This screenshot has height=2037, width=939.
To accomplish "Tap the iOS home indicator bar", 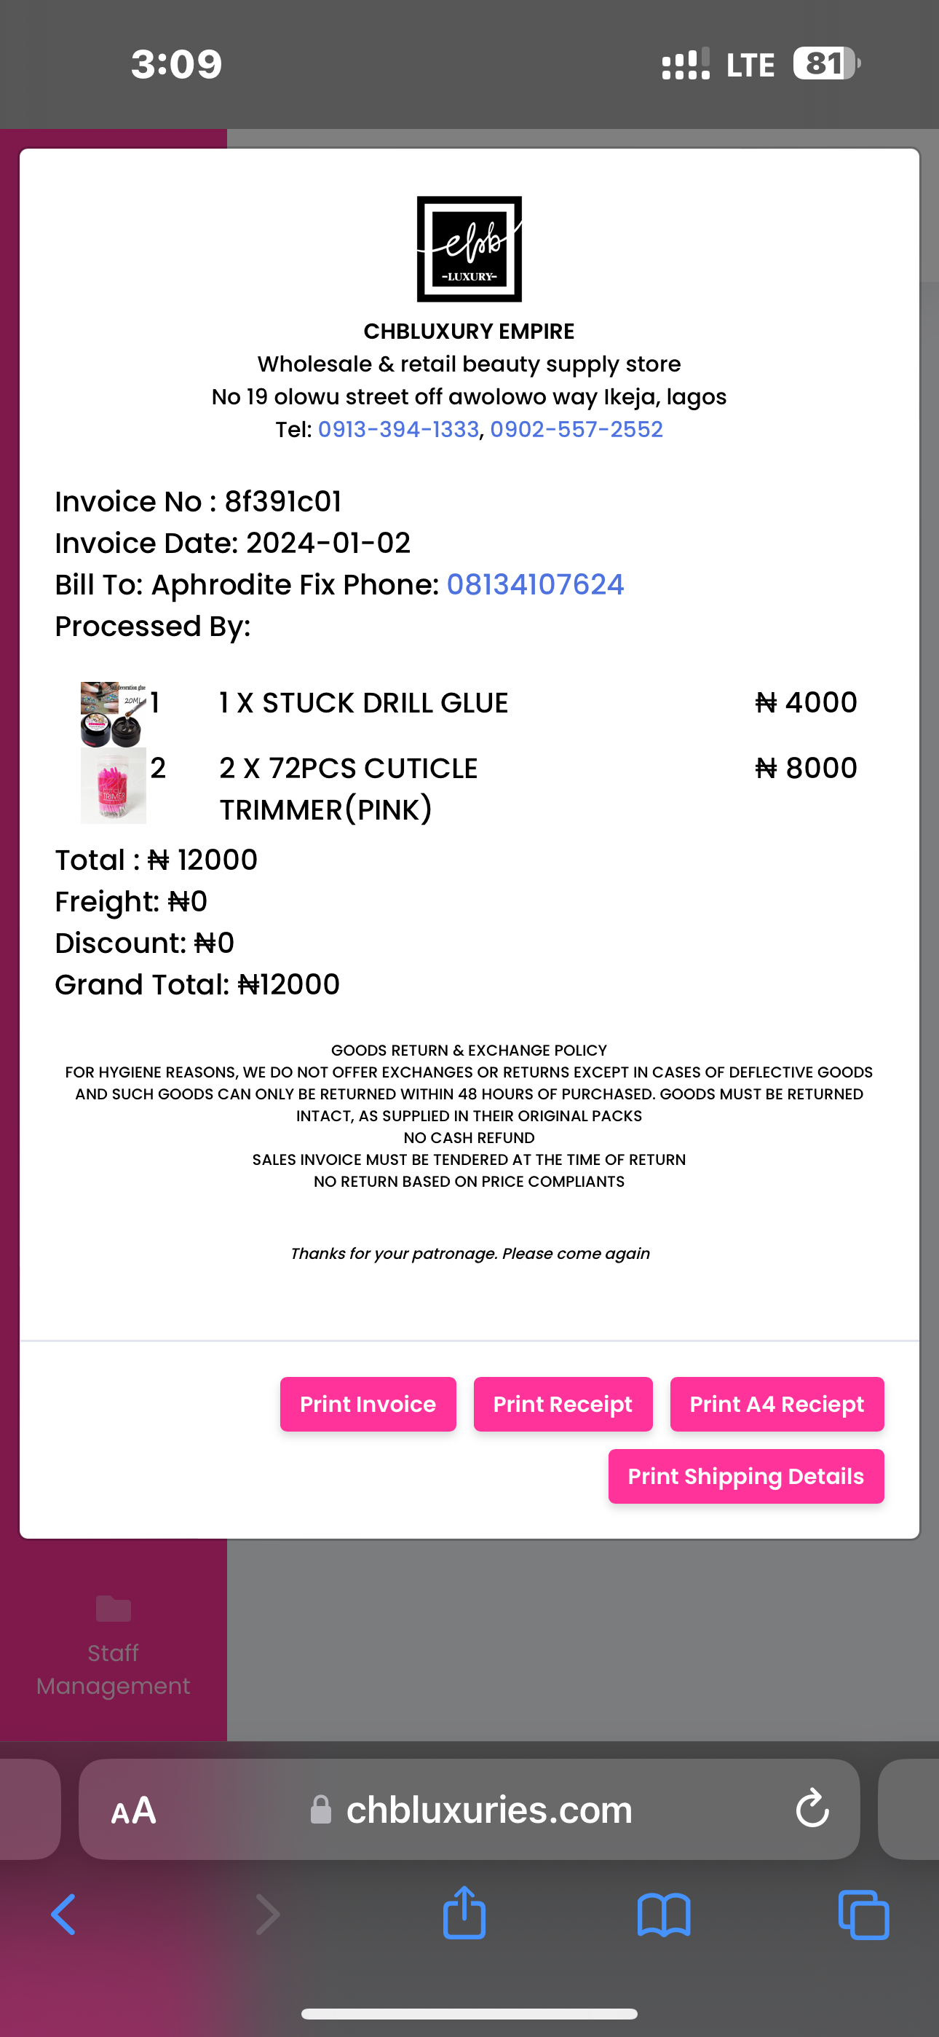I will (469, 2013).
